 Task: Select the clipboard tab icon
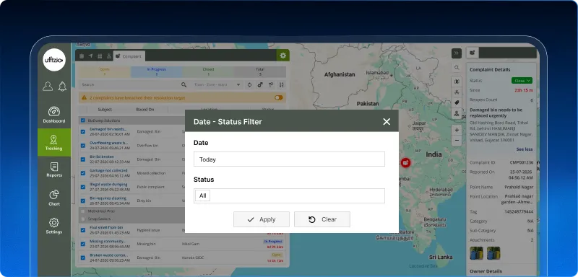pos(82,56)
